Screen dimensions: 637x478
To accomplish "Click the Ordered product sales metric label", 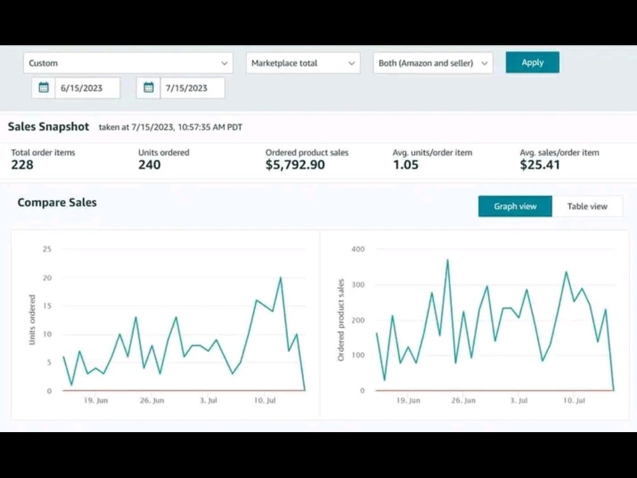I will [307, 153].
